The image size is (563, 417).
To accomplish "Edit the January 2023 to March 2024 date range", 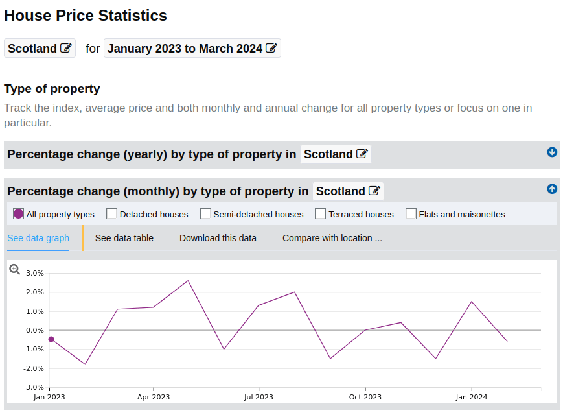I will click(271, 48).
